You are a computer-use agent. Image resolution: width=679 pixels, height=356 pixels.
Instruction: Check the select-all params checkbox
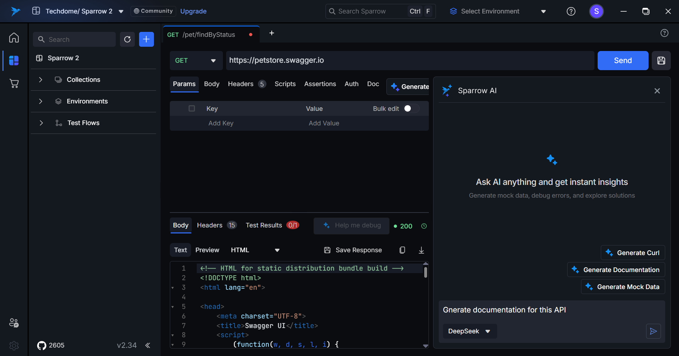point(192,108)
